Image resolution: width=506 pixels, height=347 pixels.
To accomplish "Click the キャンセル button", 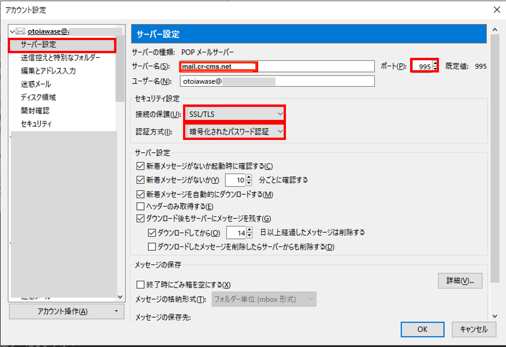I will point(474,329).
